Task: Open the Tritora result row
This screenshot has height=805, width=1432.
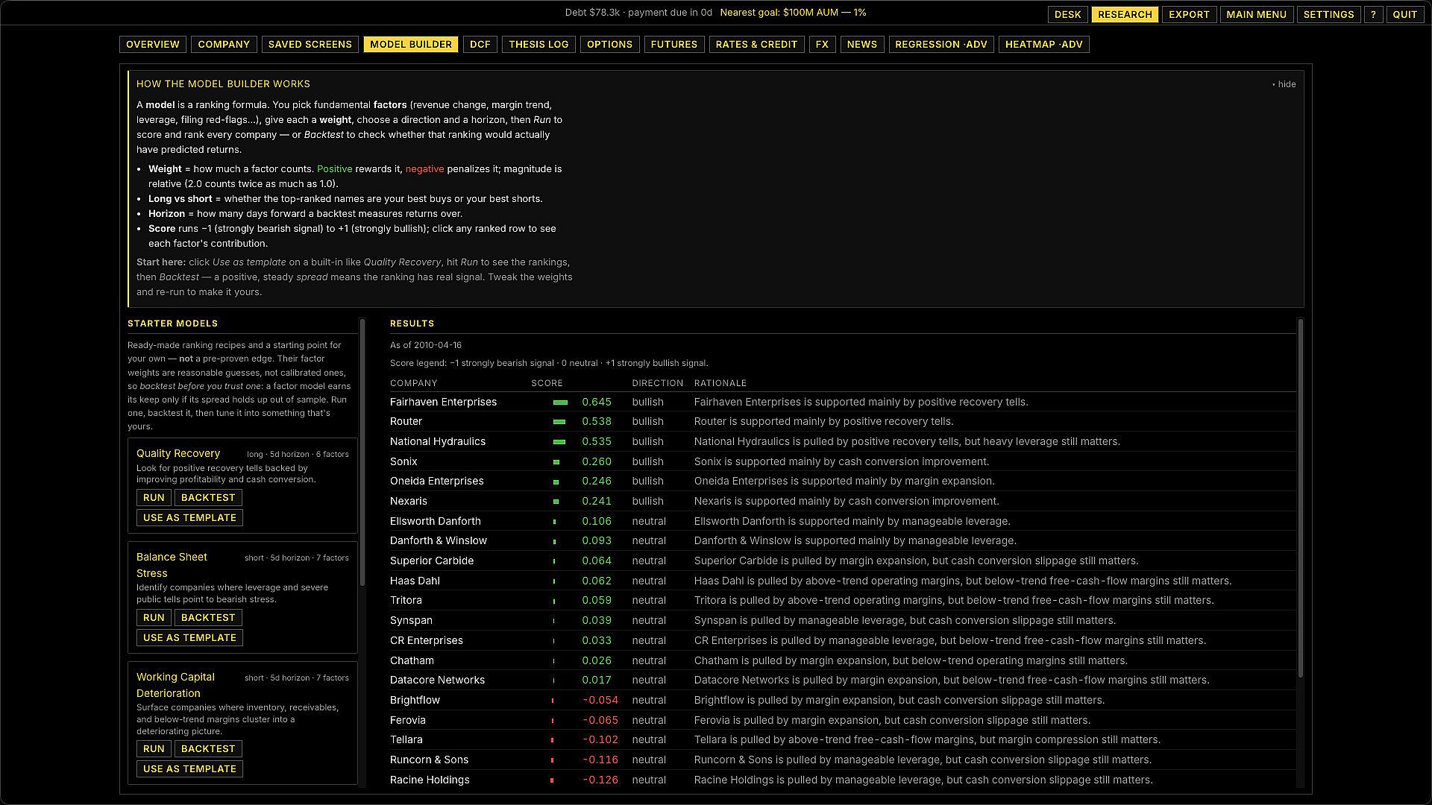Action: [843, 601]
